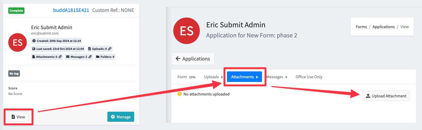422x130 pixels.
Task: Click the Folders: 0 folder badge
Action: (105, 57)
